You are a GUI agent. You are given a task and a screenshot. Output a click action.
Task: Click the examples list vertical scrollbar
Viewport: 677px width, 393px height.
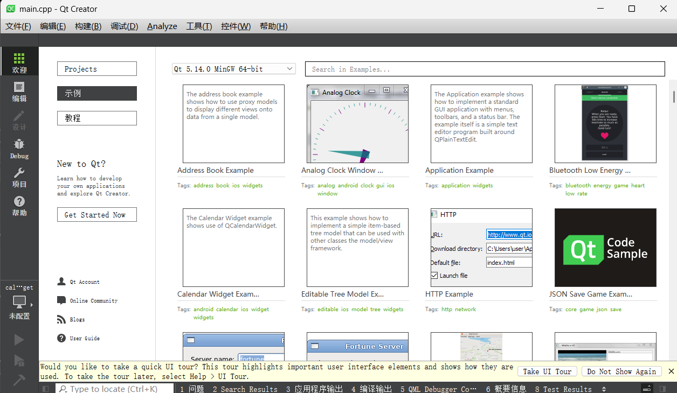point(673,97)
